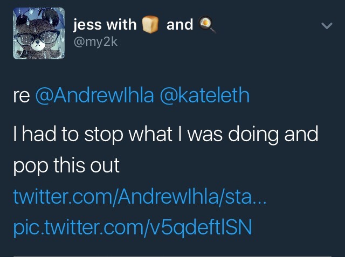This screenshot has height=257, width=345.
Task: Open the @Andrewlhla mention link
Action: tap(95, 95)
